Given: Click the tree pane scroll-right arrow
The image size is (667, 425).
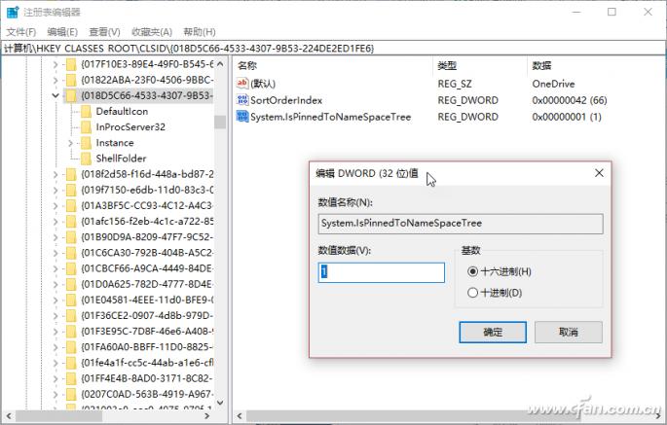Looking at the screenshot, I should tap(207, 415).
